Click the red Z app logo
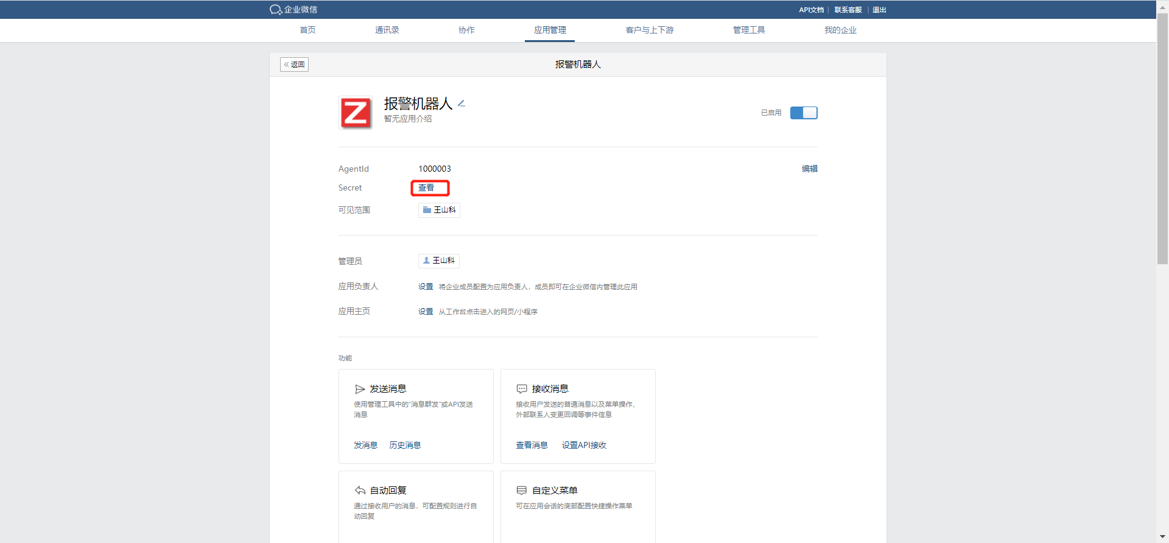 pos(356,113)
